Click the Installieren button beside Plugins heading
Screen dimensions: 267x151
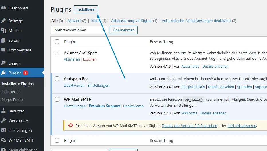pos(86,9)
